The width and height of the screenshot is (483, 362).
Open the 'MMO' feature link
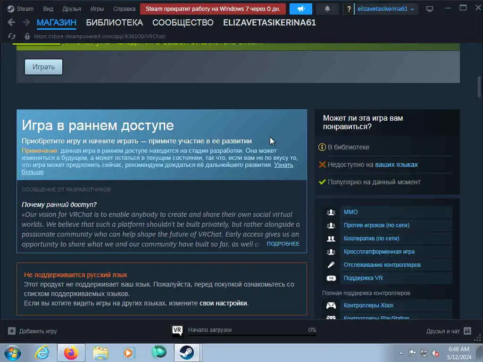click(x=350, y=212)
